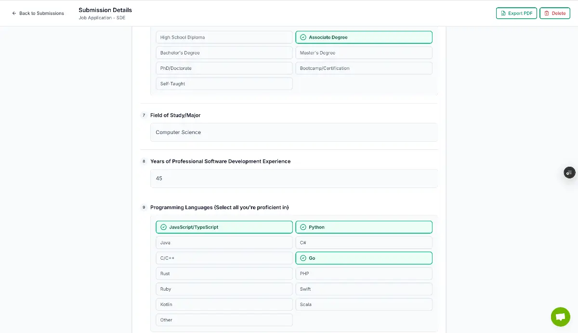Click the Computer Science field of study value
This screenshot has height=333, width=578.
294,132
